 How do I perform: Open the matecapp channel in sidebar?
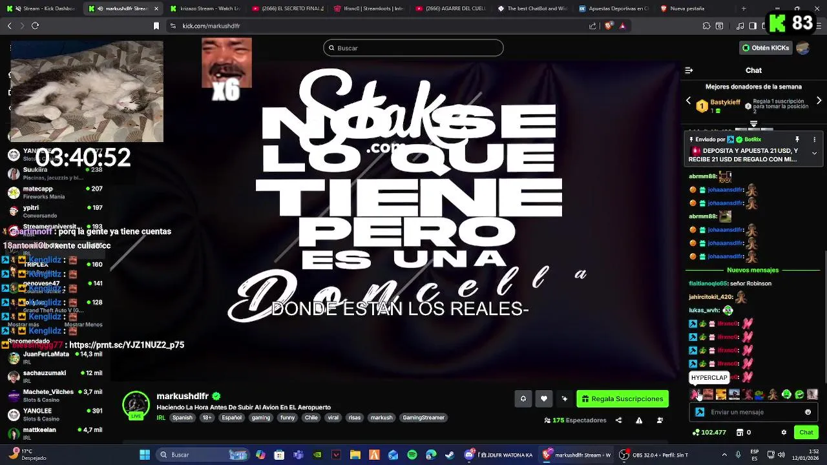point(55,192)
